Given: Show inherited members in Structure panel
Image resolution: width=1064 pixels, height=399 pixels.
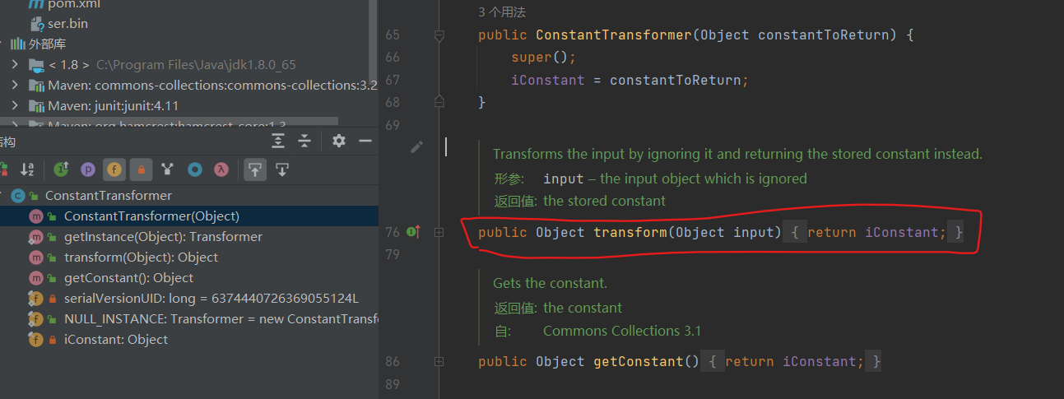Looking at the screenshot, I should tap(61, 169).
